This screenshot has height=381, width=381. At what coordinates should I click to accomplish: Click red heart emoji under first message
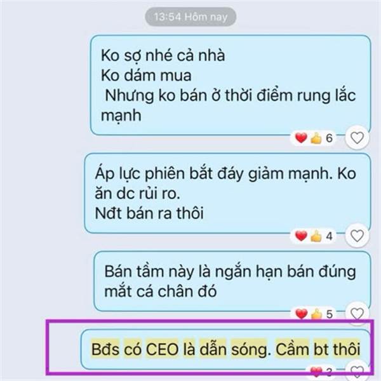coord(301,138)
